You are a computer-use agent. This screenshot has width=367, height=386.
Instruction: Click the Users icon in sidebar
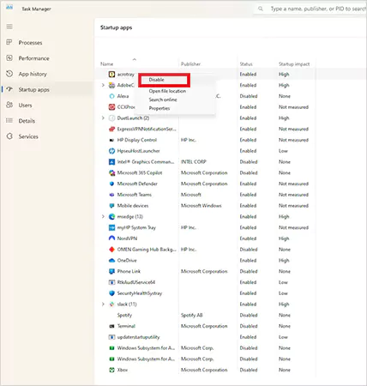click(x=9, y=105)
